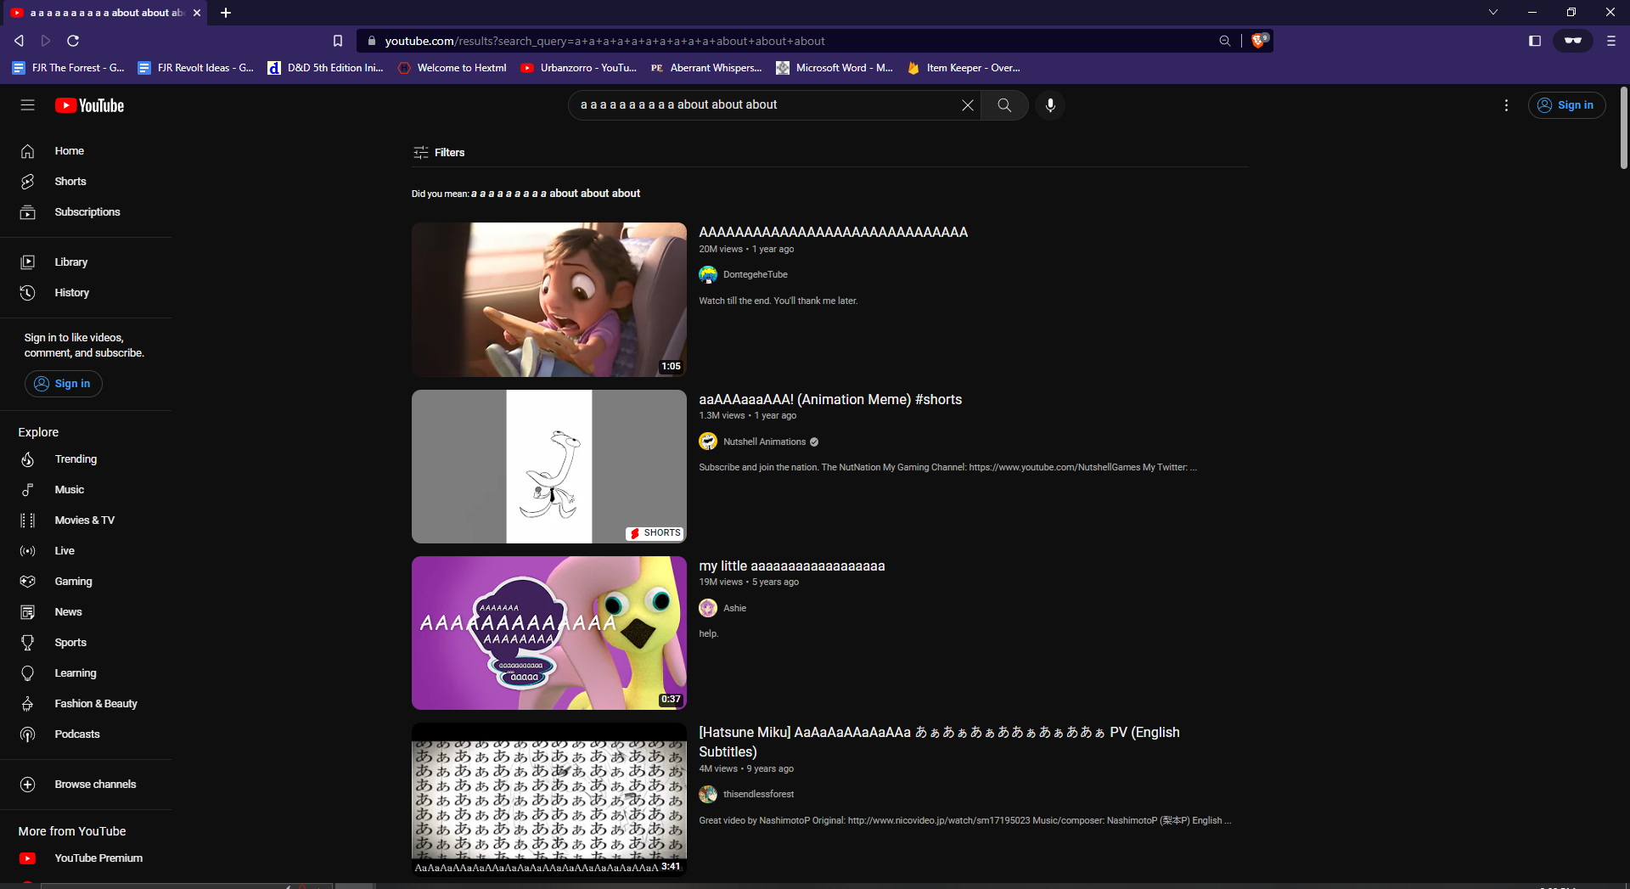This screenshot has width=1630, height=889.
Task: Run the search with the magnifying glass button
Action: [1004, 105]
